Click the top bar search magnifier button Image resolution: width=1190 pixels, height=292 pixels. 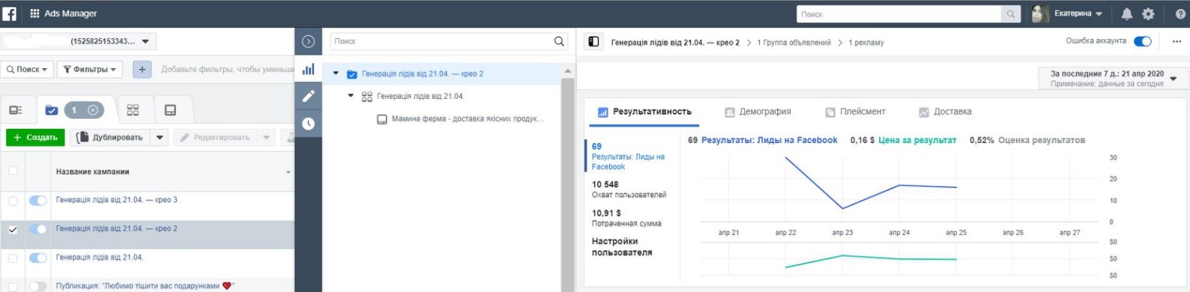click(x=1011, y=14)
